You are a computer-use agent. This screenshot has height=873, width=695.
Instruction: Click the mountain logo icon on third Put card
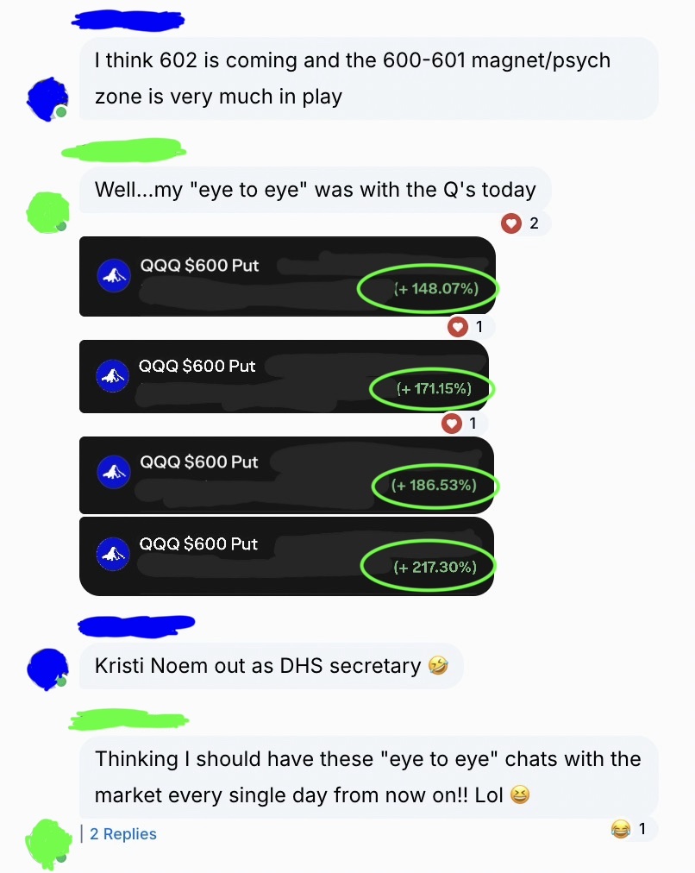(x=114, y=472)
